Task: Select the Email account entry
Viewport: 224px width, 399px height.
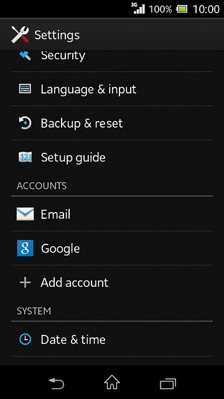Action: pos(112,214)
